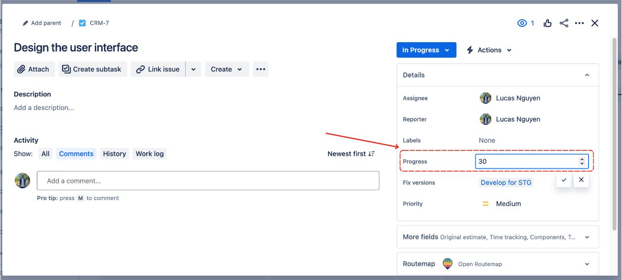Image resolution: width=622 pixels, height=280 pixels.
Task: Click the thumbs up like icon
Action: 547,23
